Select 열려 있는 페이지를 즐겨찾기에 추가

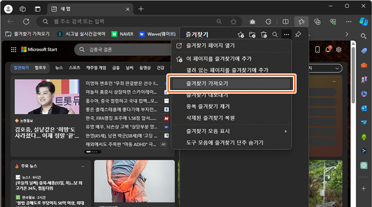[x=231, y=70]
